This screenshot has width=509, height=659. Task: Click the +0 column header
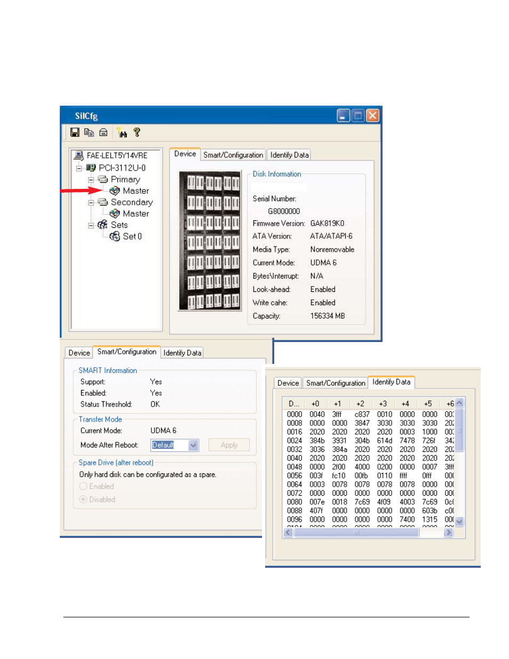(x=316, y=403)
